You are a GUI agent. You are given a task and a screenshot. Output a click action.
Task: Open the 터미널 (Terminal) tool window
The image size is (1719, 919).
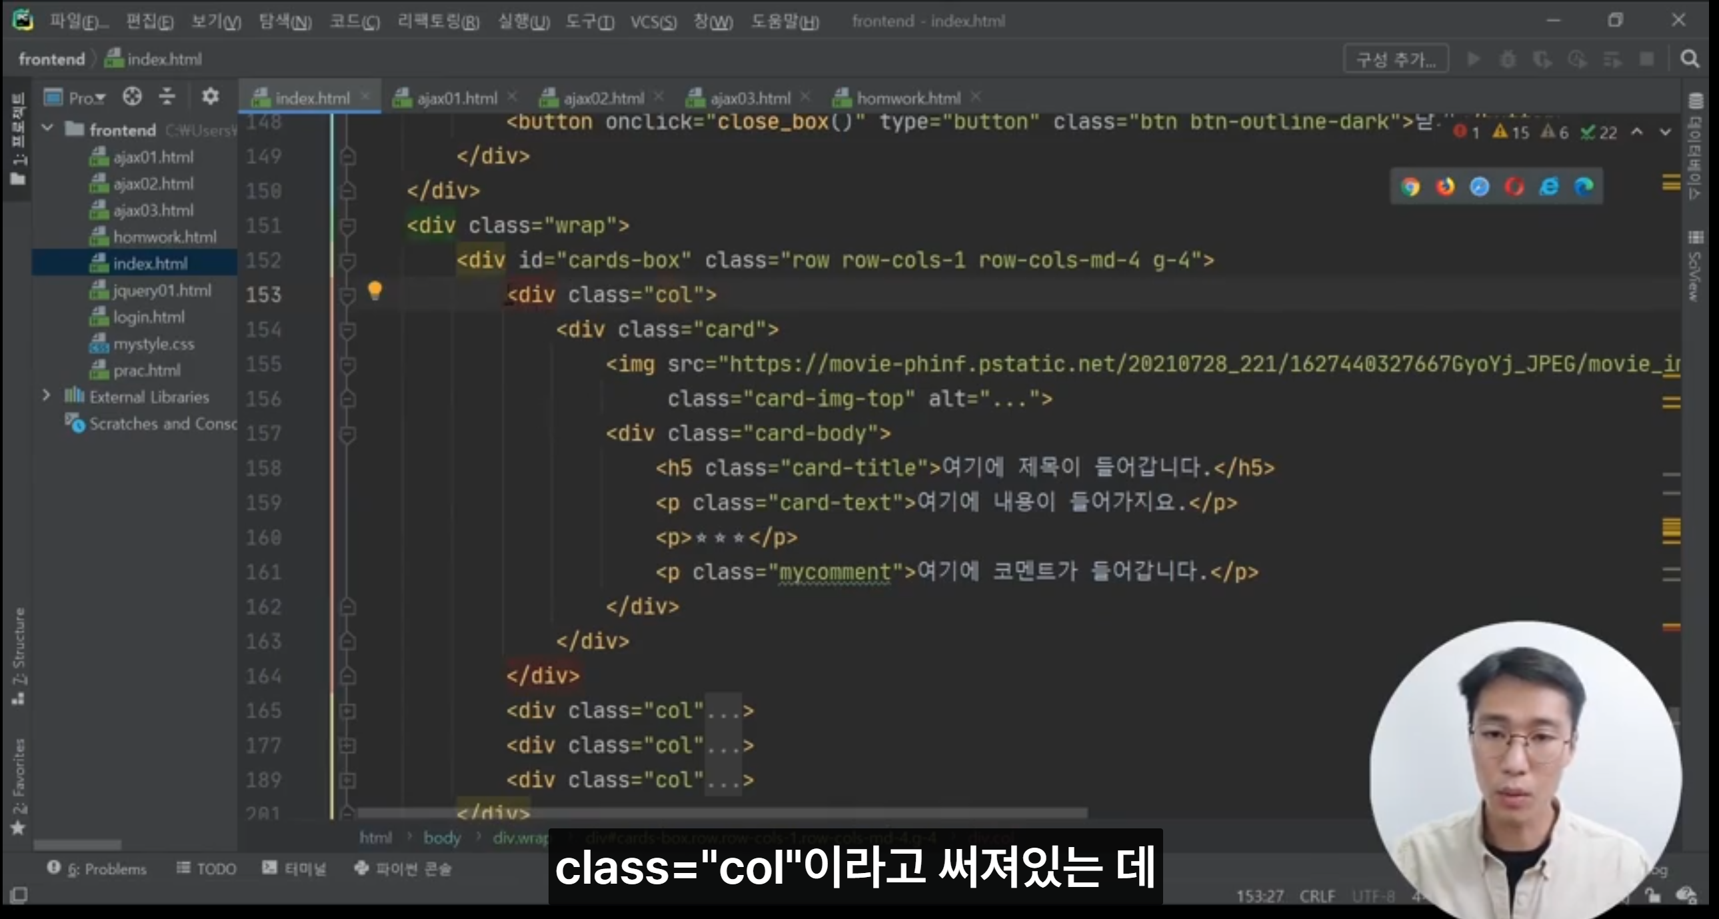[294, 869]
